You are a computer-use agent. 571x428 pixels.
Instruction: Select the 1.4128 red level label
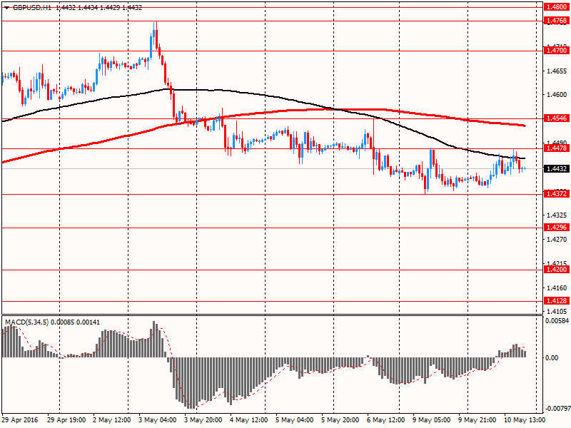557,301
